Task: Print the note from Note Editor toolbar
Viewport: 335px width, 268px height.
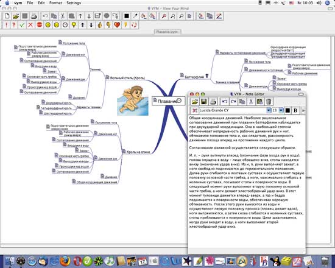Action: pyautogui.click(x=213, y=102)
